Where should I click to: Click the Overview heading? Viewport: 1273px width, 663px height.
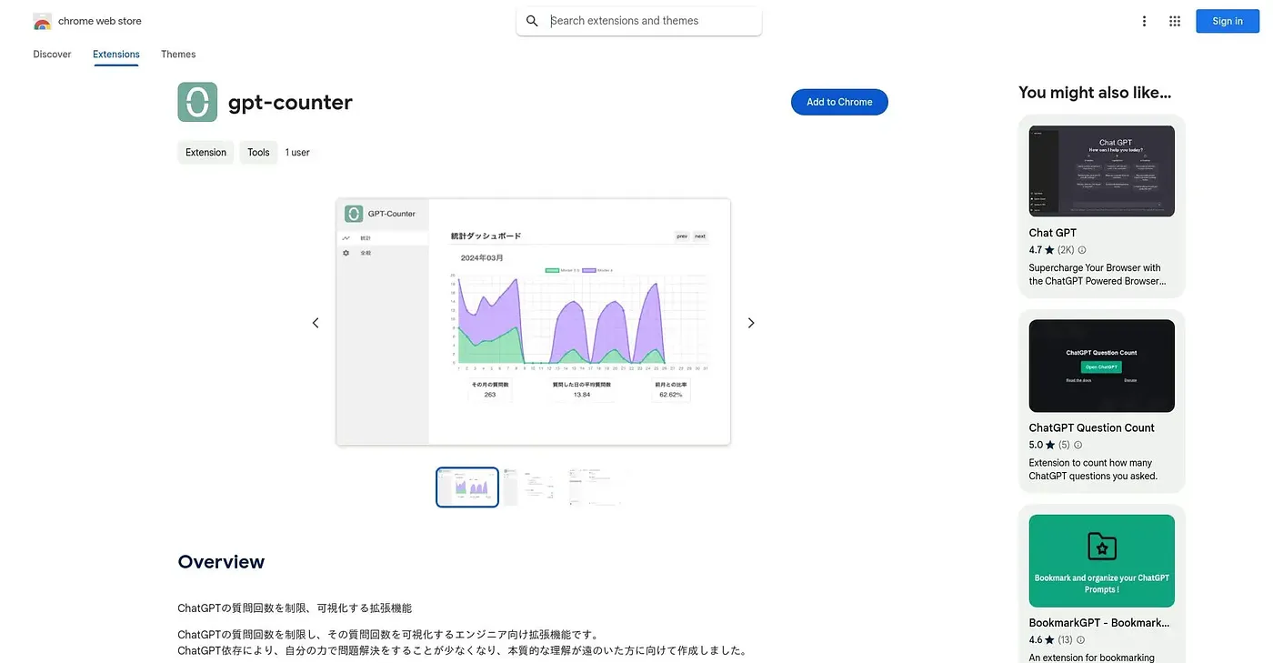tap(221, 562)
